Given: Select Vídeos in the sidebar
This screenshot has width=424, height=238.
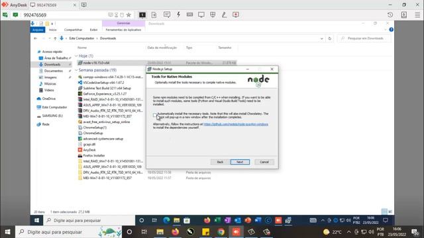Looking at the screenshot, I should click(49, 90).
